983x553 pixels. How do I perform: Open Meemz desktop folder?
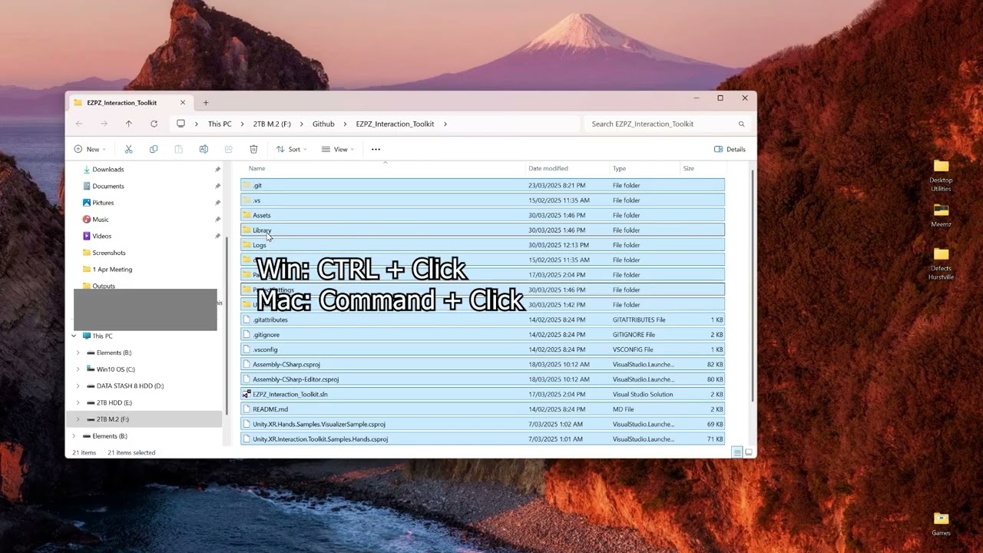point(941,215)
